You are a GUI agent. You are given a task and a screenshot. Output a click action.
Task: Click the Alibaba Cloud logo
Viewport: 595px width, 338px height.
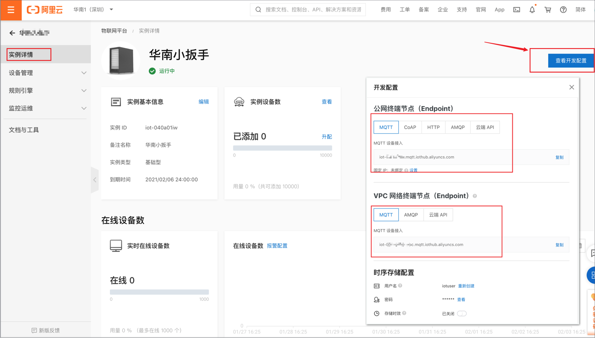45,10
